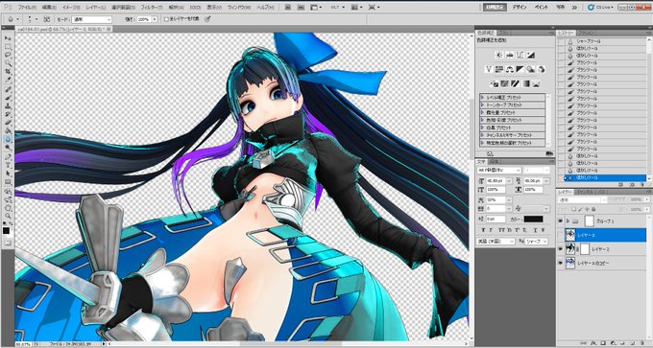Select the active Blur tool in the toolbox

tap(8, 139)
